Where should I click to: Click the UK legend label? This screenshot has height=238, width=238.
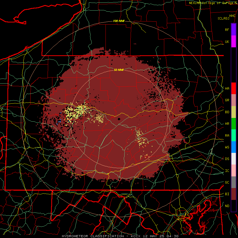pyautogui.click(x=227, y=42)
